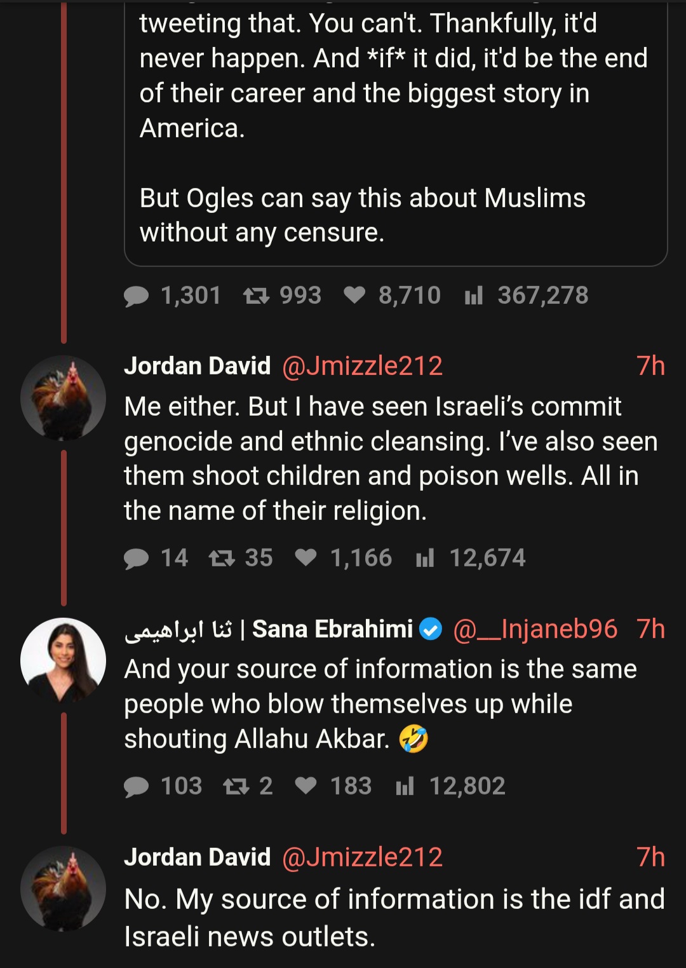Reply to Jordan David's genocide tweet
This screenshot has height=968, width=686.
[136, 559]
